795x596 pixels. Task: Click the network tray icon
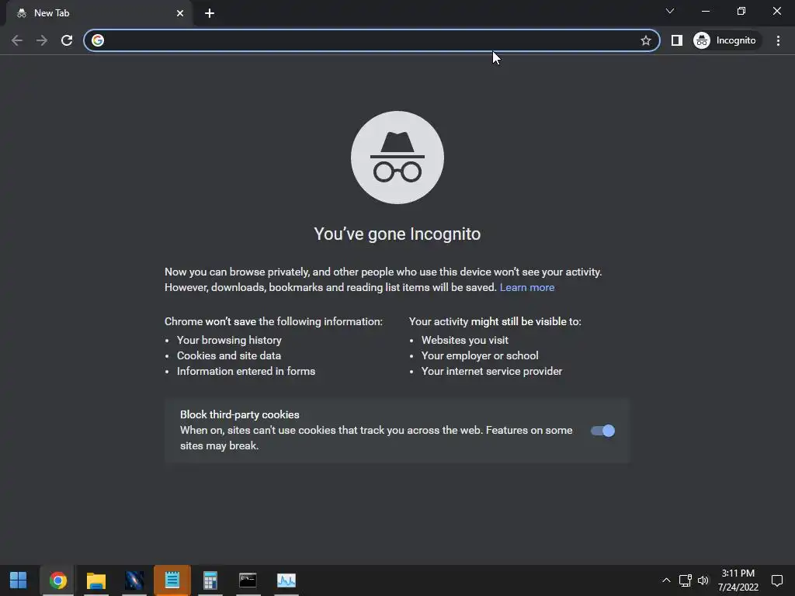click(685, 580)
